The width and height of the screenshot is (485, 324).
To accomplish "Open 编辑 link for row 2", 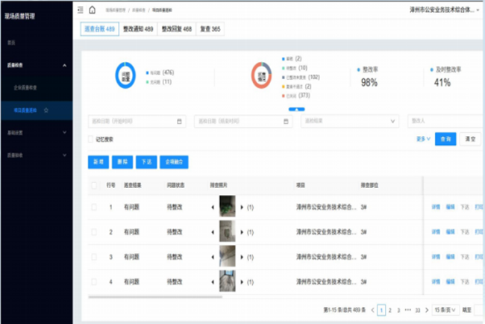I will pyautogui.click(x=451, y=231).
